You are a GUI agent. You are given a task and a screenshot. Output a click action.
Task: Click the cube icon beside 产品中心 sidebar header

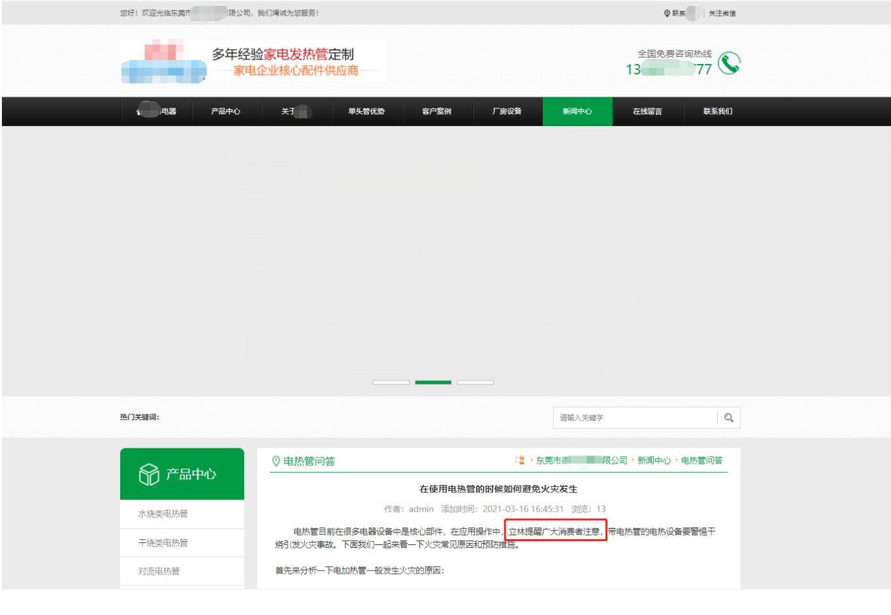tap(149, 474)
